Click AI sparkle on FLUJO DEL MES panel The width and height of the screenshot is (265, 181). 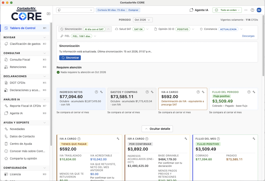click(x=254, y=138)
